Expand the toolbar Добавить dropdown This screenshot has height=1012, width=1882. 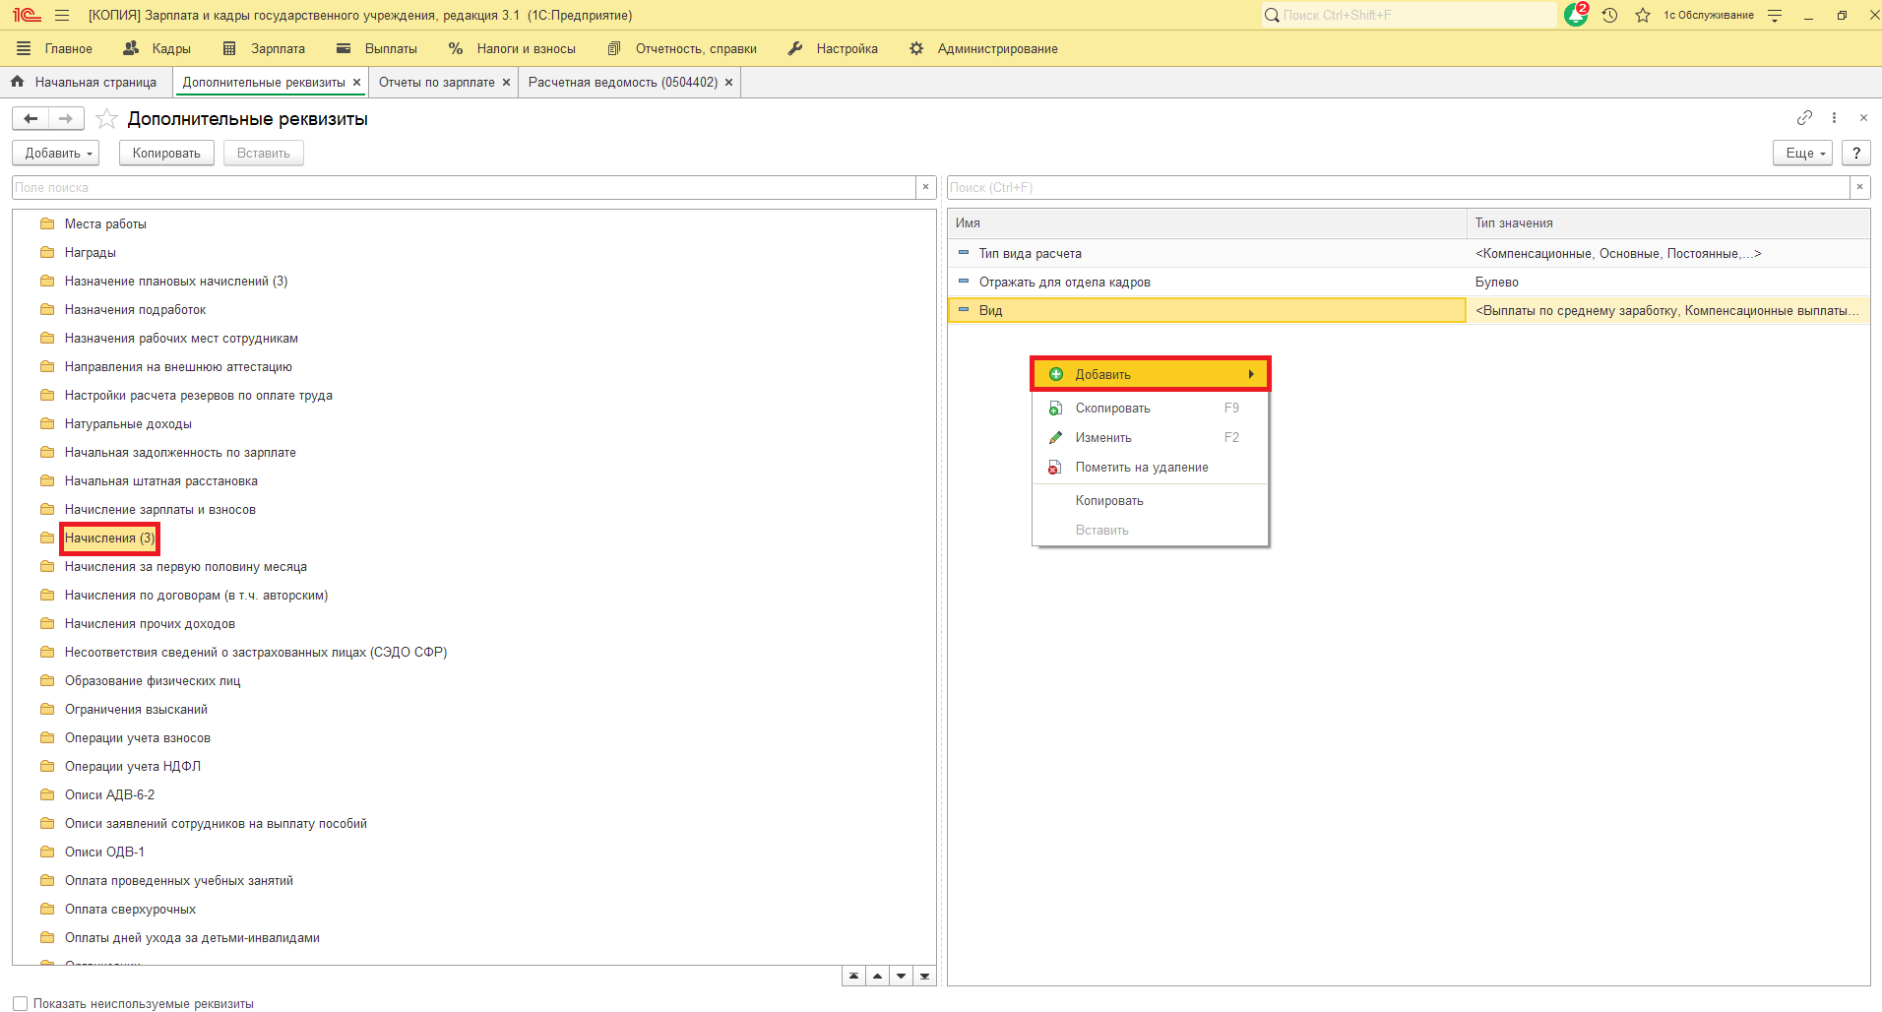(x=56, y=154)
